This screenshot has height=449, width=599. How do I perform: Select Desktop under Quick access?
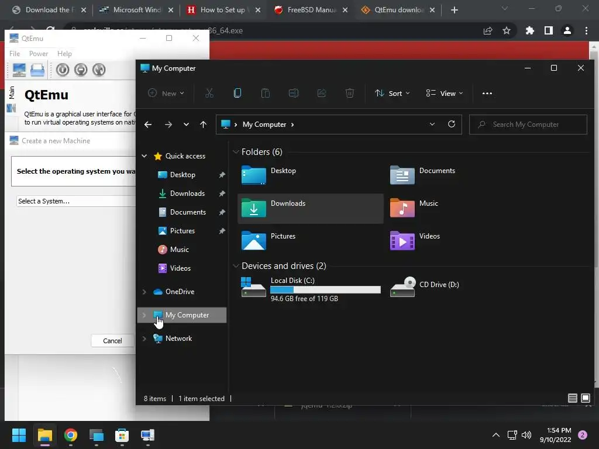[183, 174]
